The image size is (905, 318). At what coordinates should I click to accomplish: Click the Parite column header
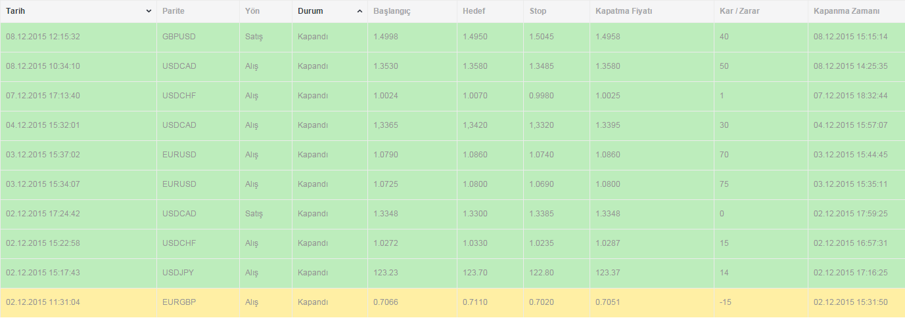[x=173, y=11]
